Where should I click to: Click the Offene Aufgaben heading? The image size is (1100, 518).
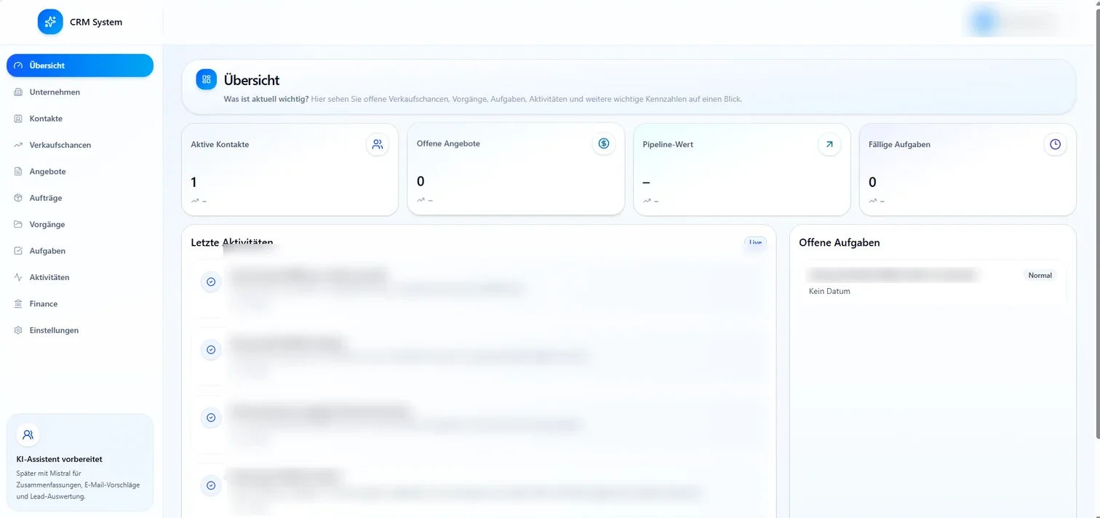840,243
